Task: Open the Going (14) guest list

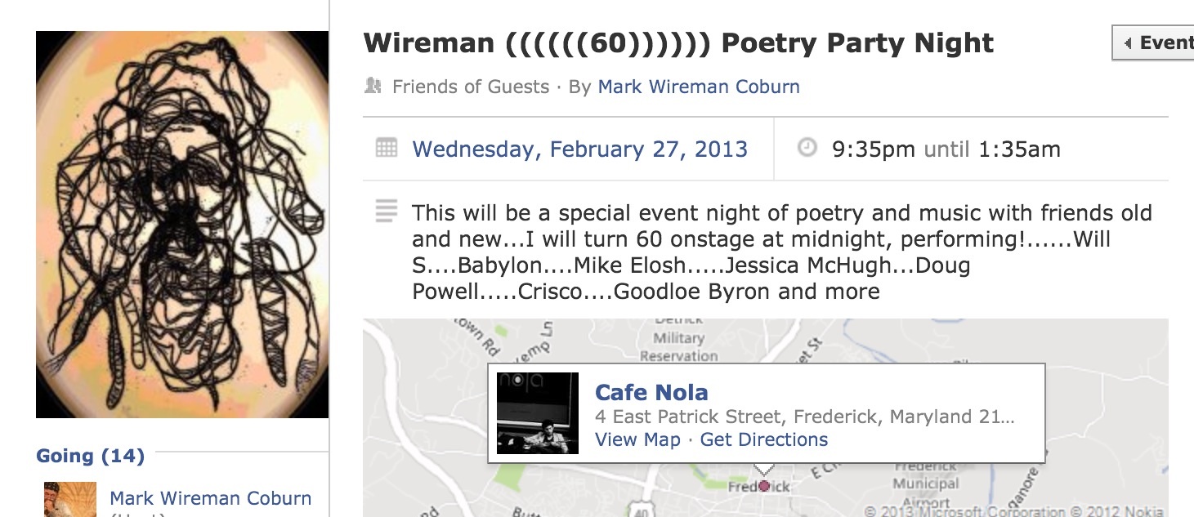Action: pyautogui.click(x=90, y=456)
